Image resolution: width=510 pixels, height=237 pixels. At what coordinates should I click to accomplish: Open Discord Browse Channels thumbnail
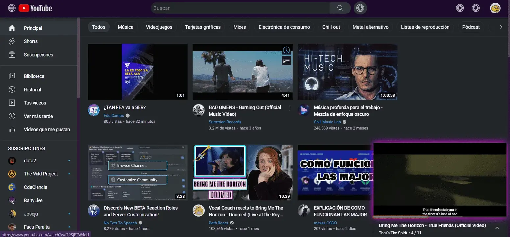point(138,172)
